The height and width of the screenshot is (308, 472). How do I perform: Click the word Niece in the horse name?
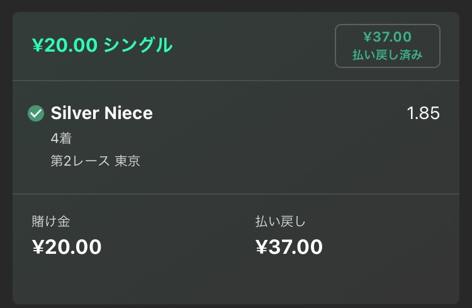pos(128,113)
